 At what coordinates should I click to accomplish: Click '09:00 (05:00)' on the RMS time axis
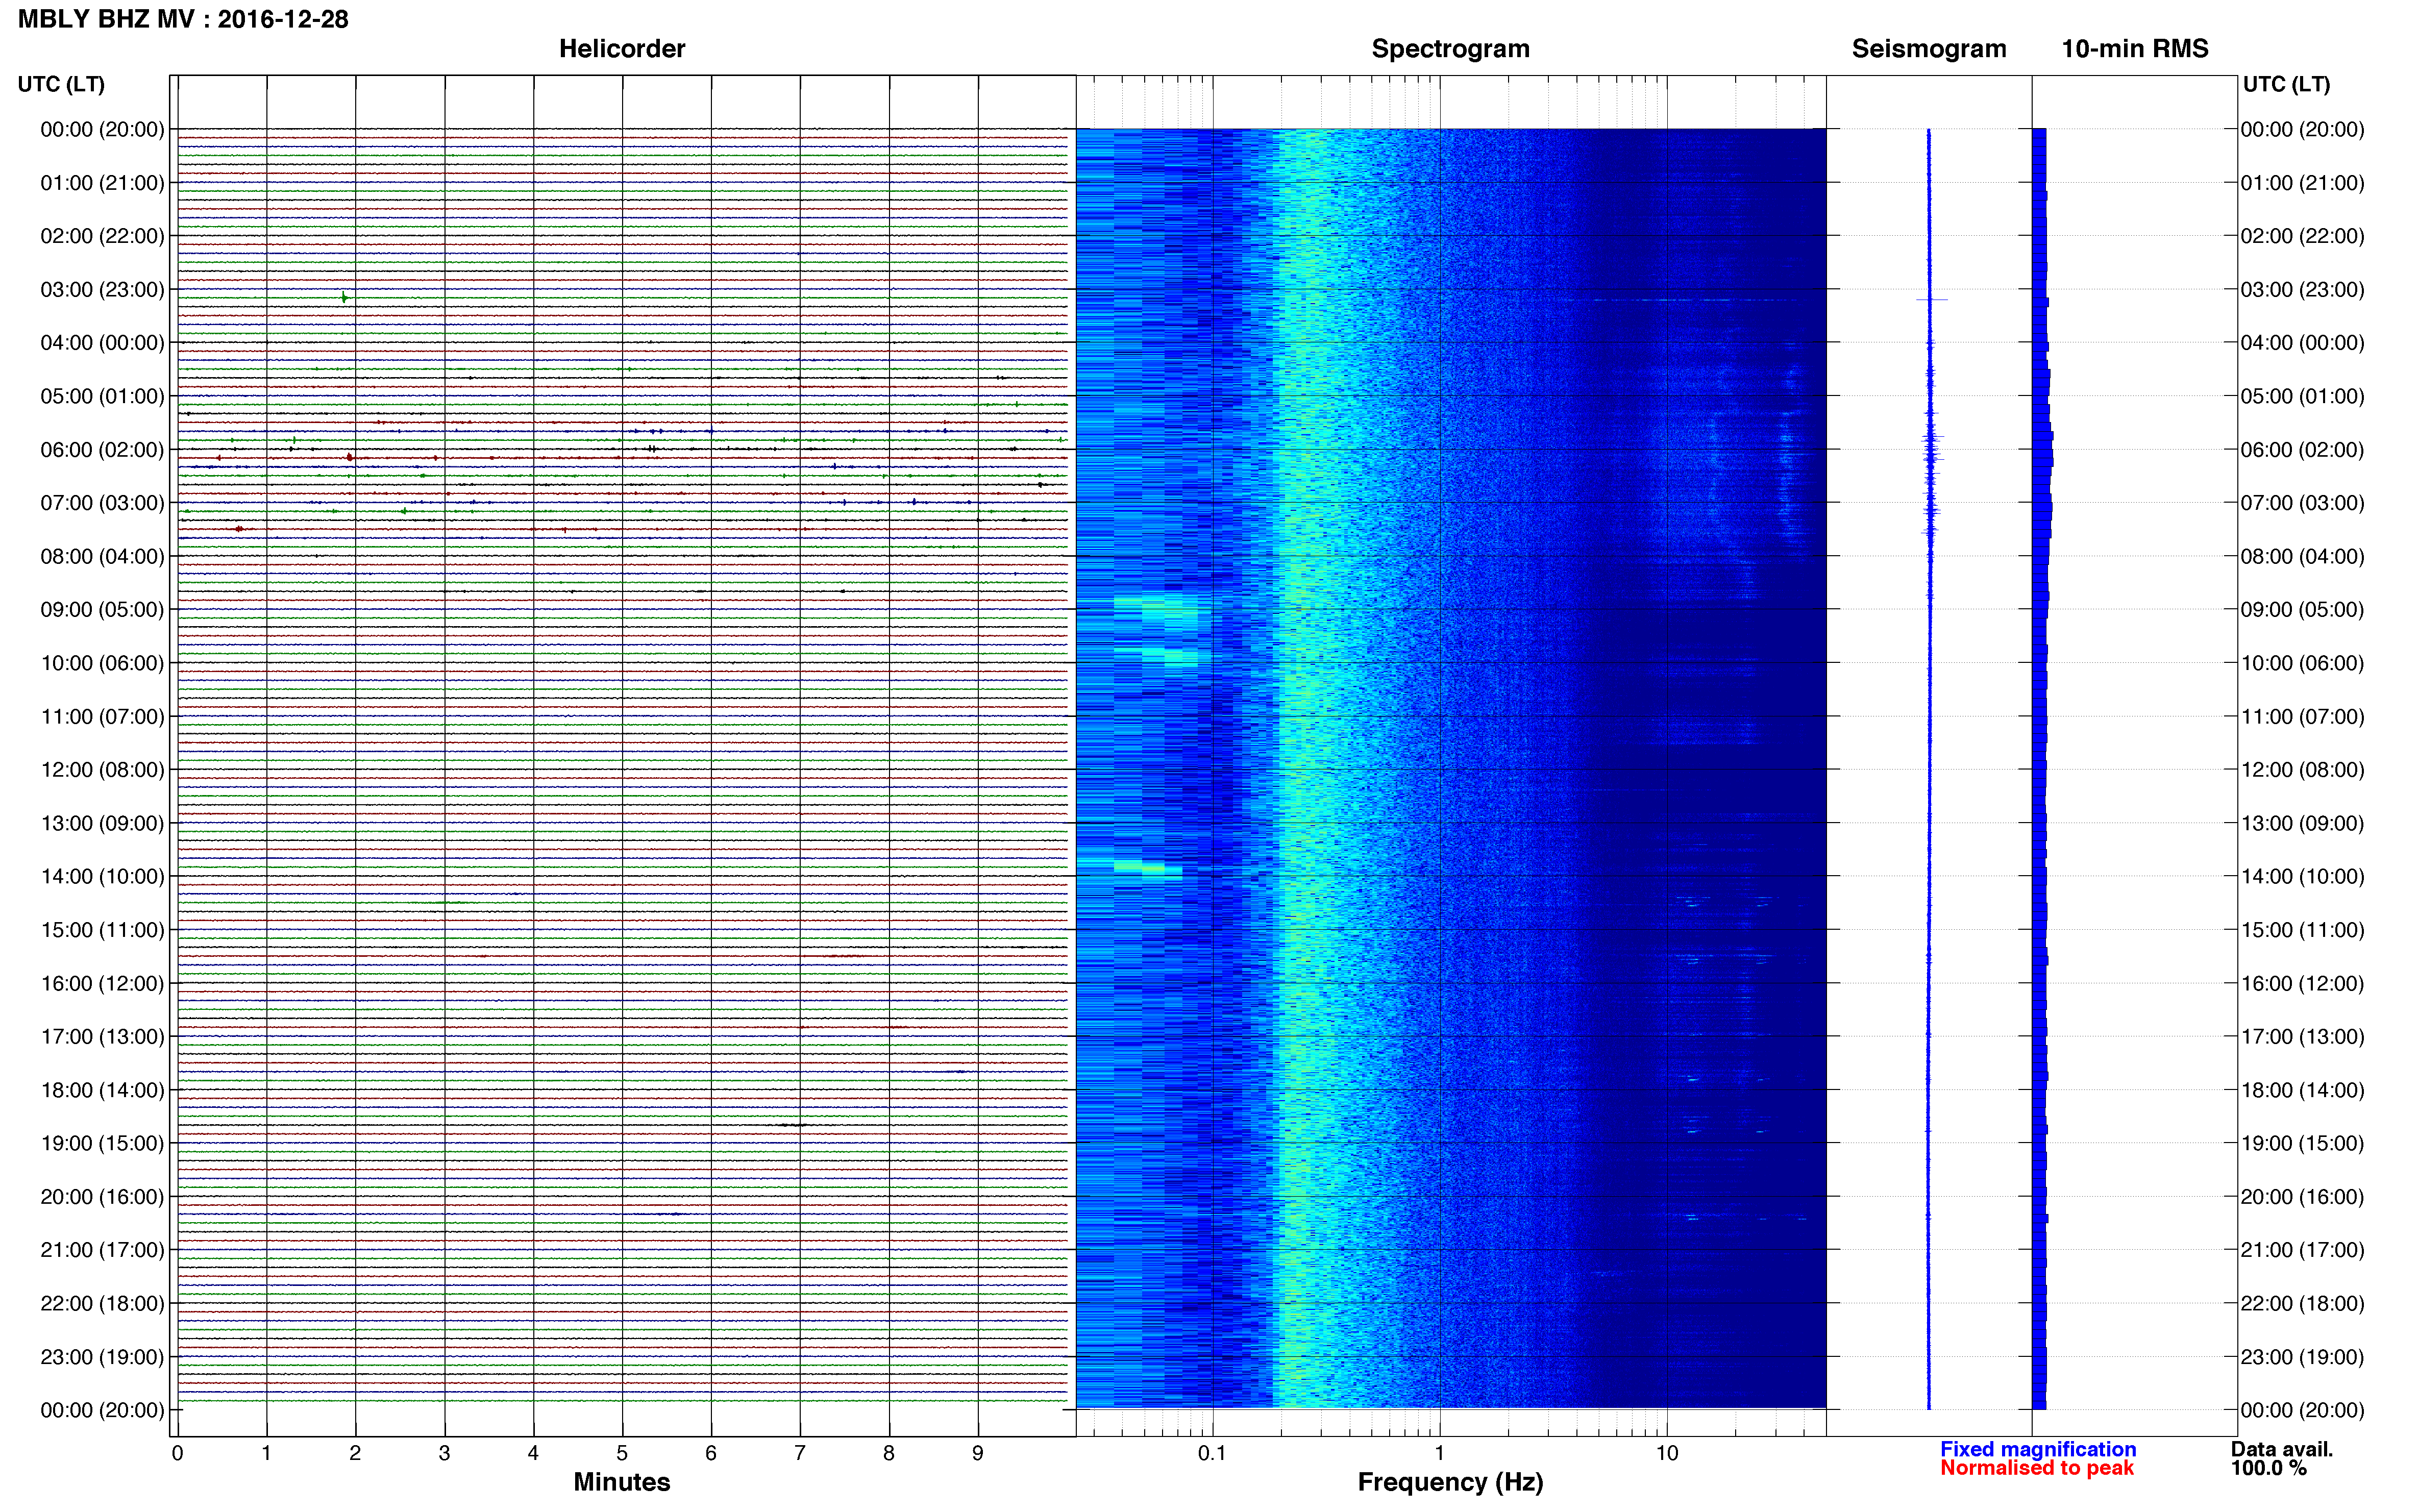coord(2302,610)
